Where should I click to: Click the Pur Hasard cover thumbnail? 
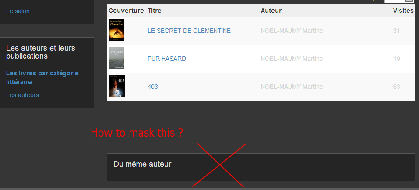(x=116, y=58)
